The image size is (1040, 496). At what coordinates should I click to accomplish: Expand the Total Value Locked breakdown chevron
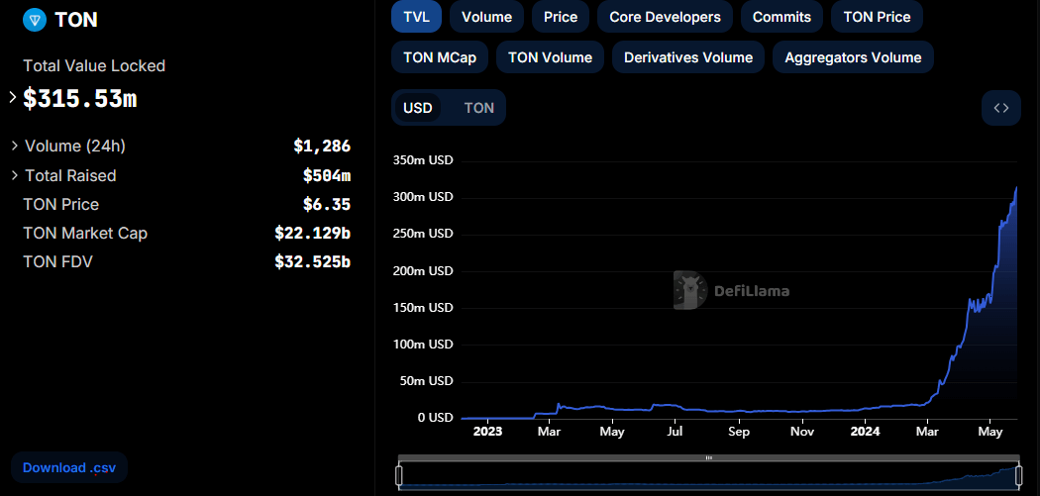13,97
